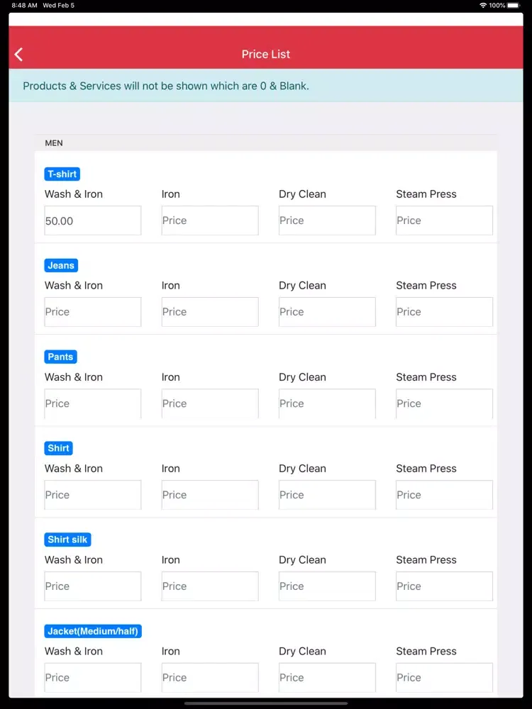Tap Pants Steam Press price field
Screen dimensions: 532x709
444,403
